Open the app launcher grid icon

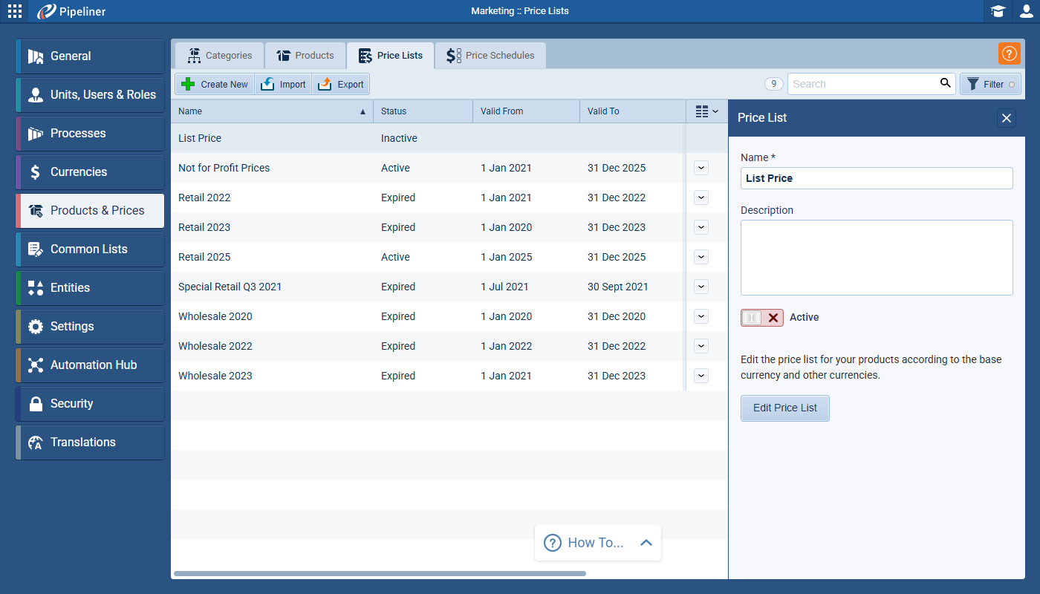[15, 11]
